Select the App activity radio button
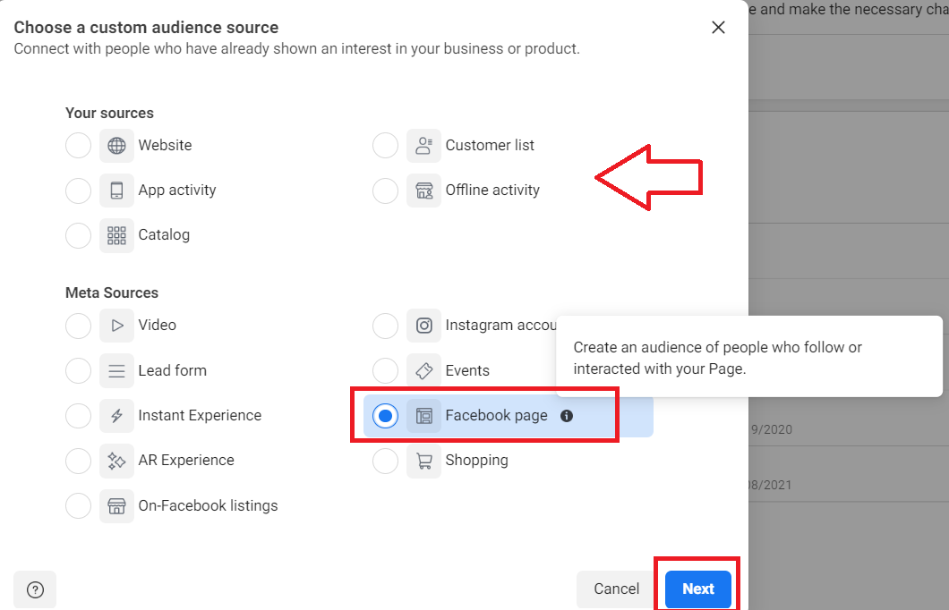The height and width of the screenshot is (610, 949). (x=78, y=191)
